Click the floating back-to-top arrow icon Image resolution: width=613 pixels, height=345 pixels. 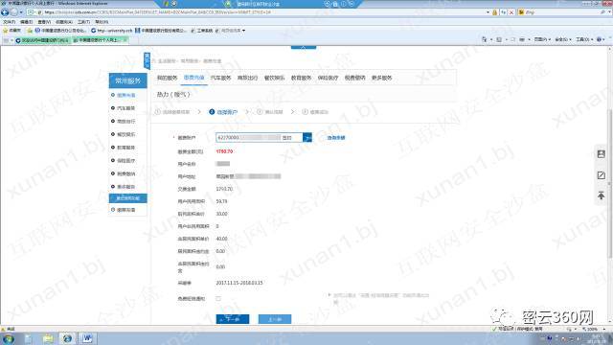[x=602, y=195]
